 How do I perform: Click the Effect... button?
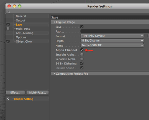(15, 93)
